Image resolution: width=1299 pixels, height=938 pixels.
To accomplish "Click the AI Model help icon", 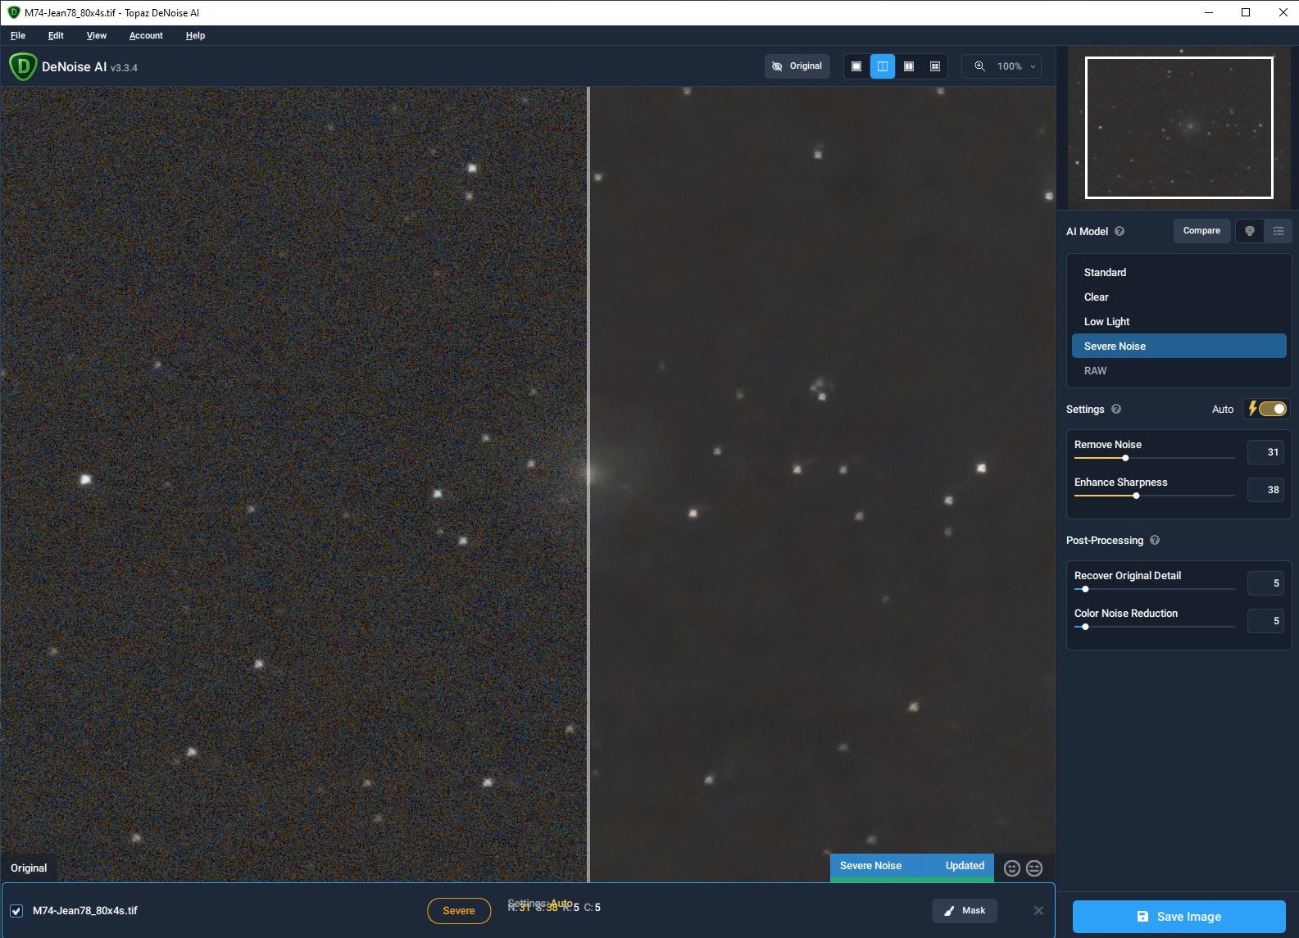I will point(1120,232).
